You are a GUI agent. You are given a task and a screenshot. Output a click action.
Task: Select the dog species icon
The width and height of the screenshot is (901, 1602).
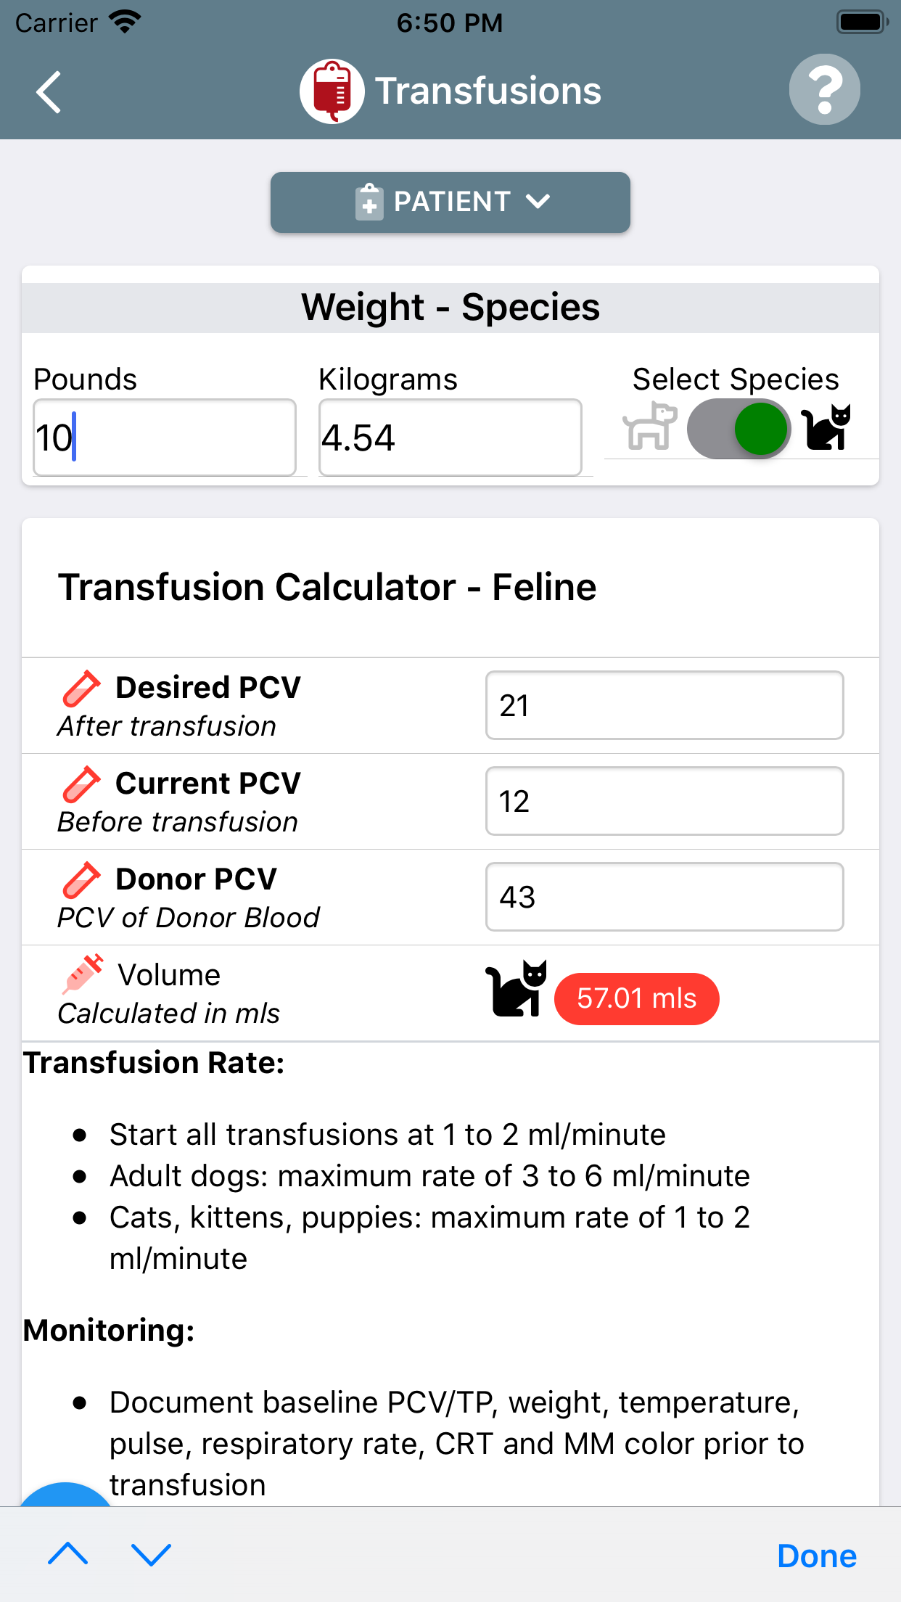(649, 427)
